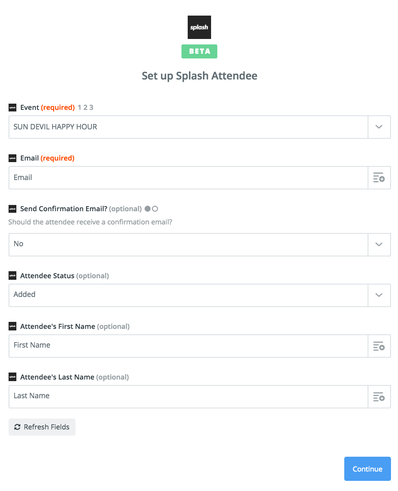The width and height of the screenshot is (398, 491).
Task: Expand the Attendee Status dropdown arrow
Action: click(379, 295)
